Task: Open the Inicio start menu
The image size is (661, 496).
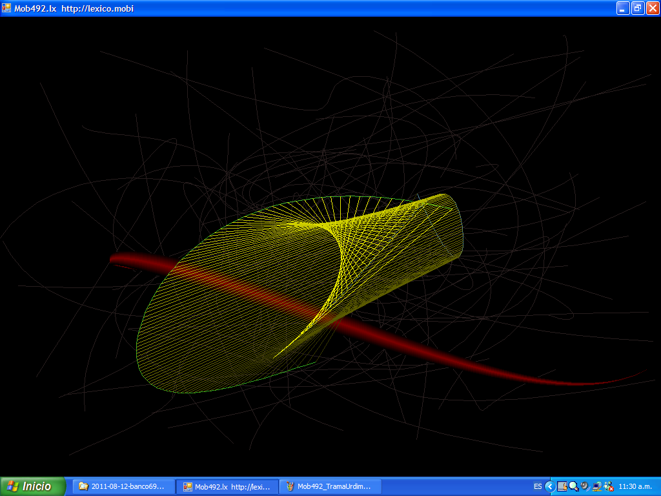Action: click(33, 486)
